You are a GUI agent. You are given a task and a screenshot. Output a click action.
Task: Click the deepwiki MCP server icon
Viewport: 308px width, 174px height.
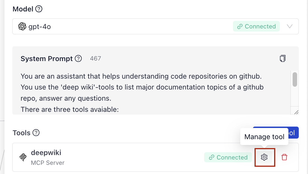[x=23, y=157]
